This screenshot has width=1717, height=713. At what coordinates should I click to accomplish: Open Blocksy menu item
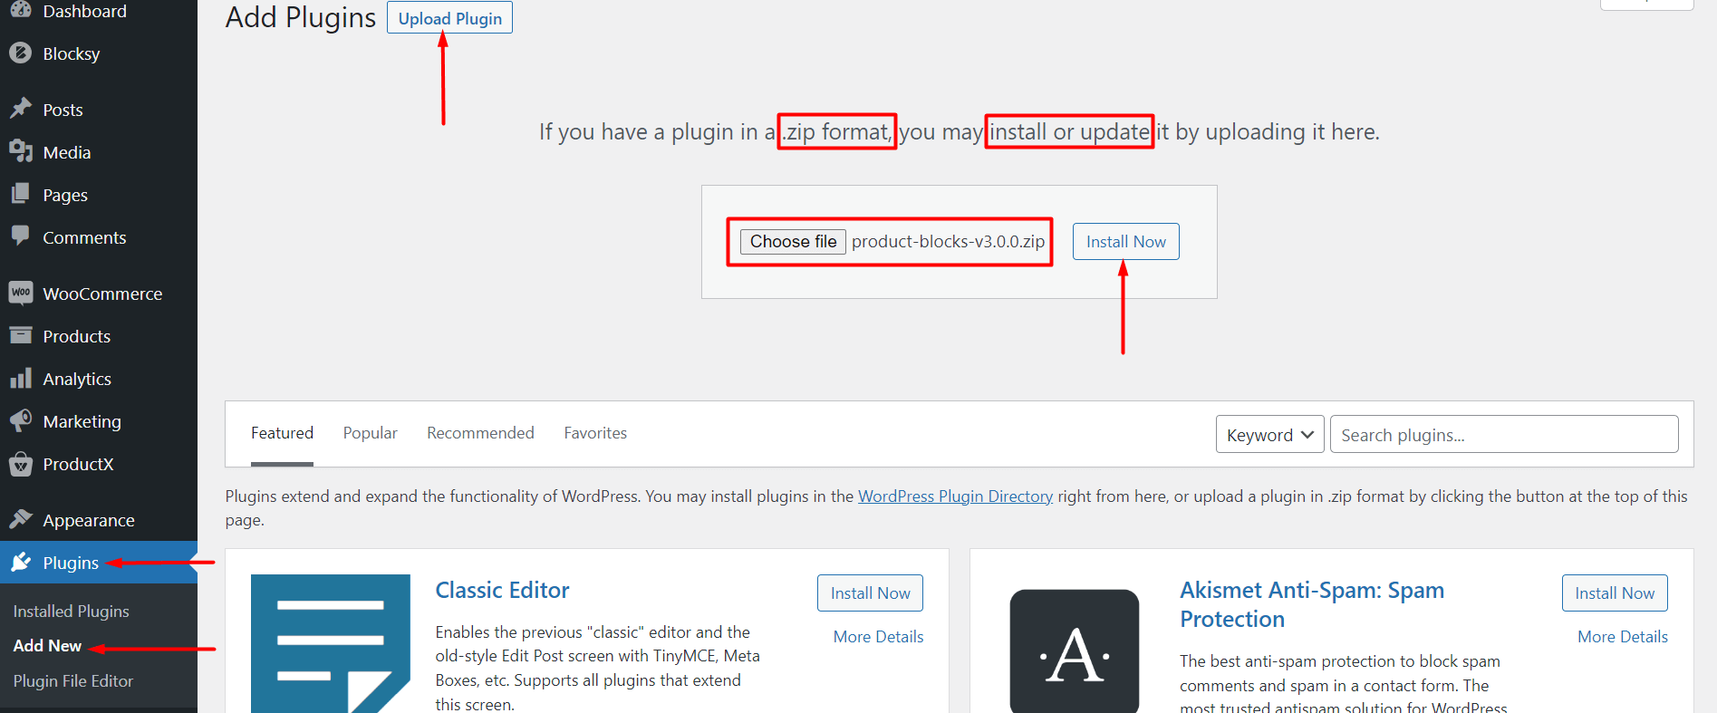(x=72, y=53)
